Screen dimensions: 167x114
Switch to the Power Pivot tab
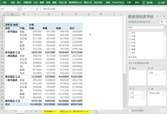tap(118, 2)
